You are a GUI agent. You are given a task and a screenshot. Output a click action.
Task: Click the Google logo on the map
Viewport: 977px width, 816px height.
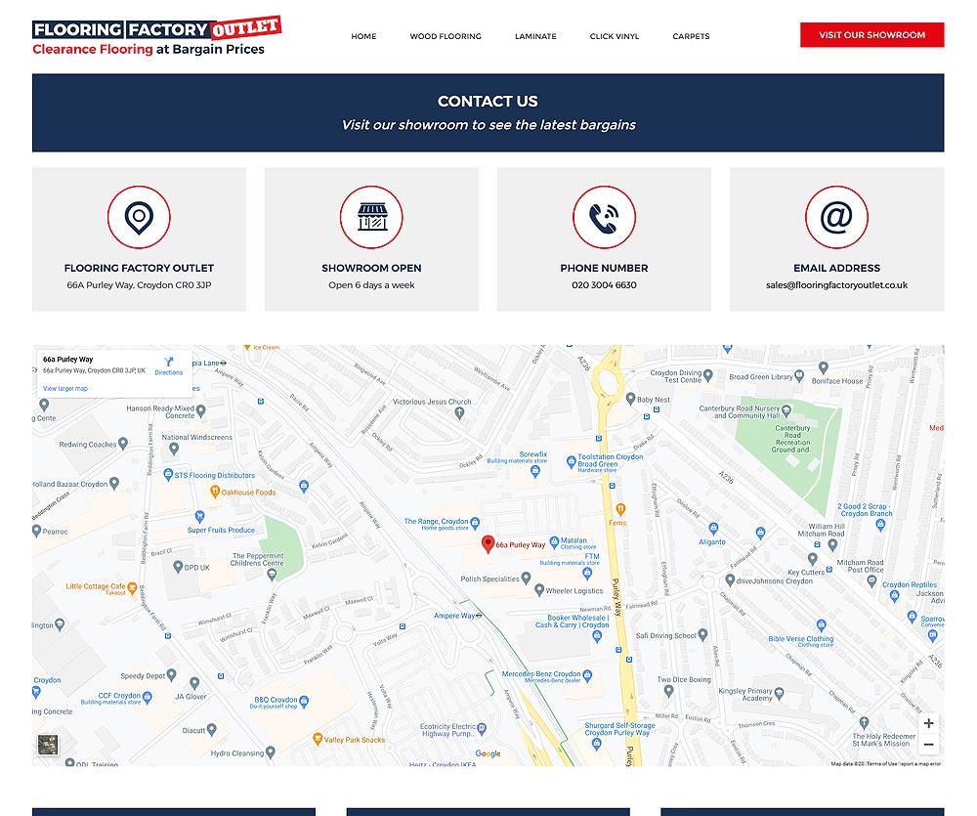point(488,753)
